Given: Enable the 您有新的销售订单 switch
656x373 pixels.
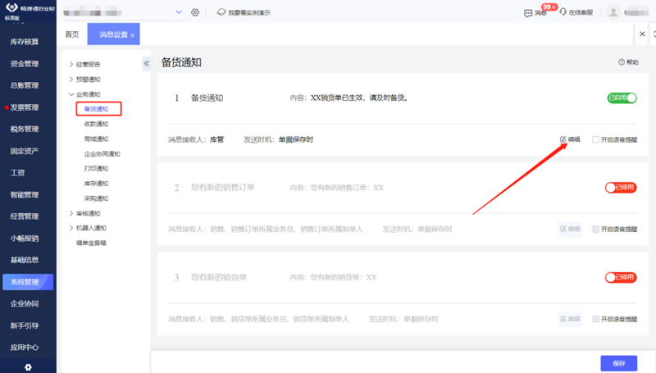Looking at the screenshot, I should (621, 188).
